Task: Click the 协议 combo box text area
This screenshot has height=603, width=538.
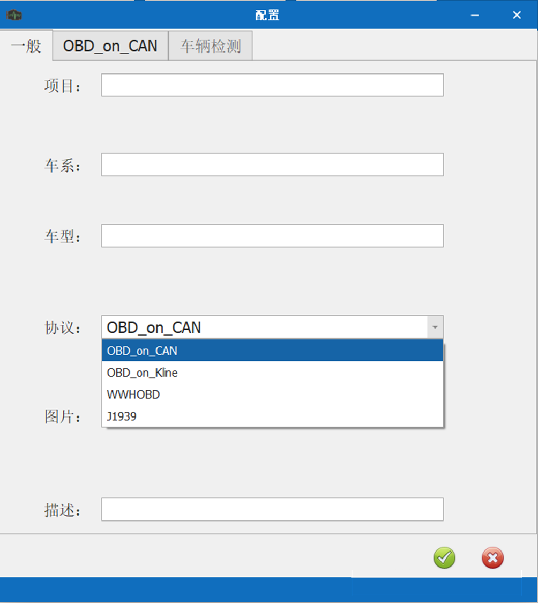Action: (x=265, y=327)
